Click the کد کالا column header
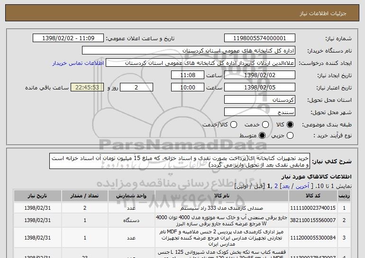365x258 pixels. click(313, 196)
